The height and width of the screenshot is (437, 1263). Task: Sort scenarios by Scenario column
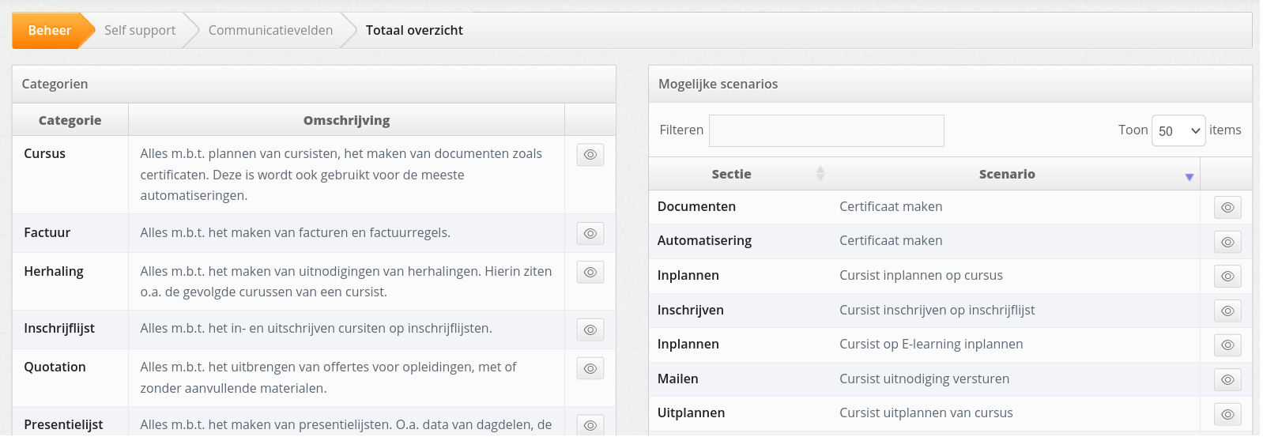(1015, 174)
